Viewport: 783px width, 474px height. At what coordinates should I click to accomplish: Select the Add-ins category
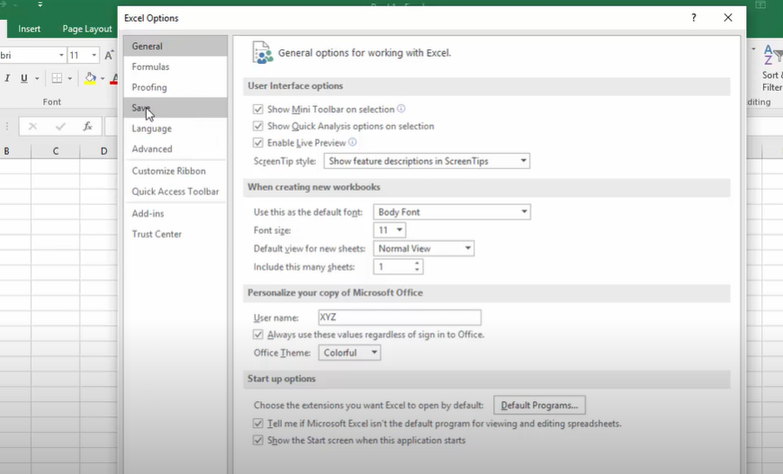(175, 213)
